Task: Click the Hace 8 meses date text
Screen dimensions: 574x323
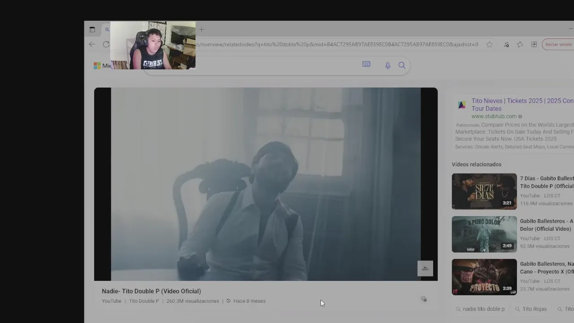Action: coord(249,301)
